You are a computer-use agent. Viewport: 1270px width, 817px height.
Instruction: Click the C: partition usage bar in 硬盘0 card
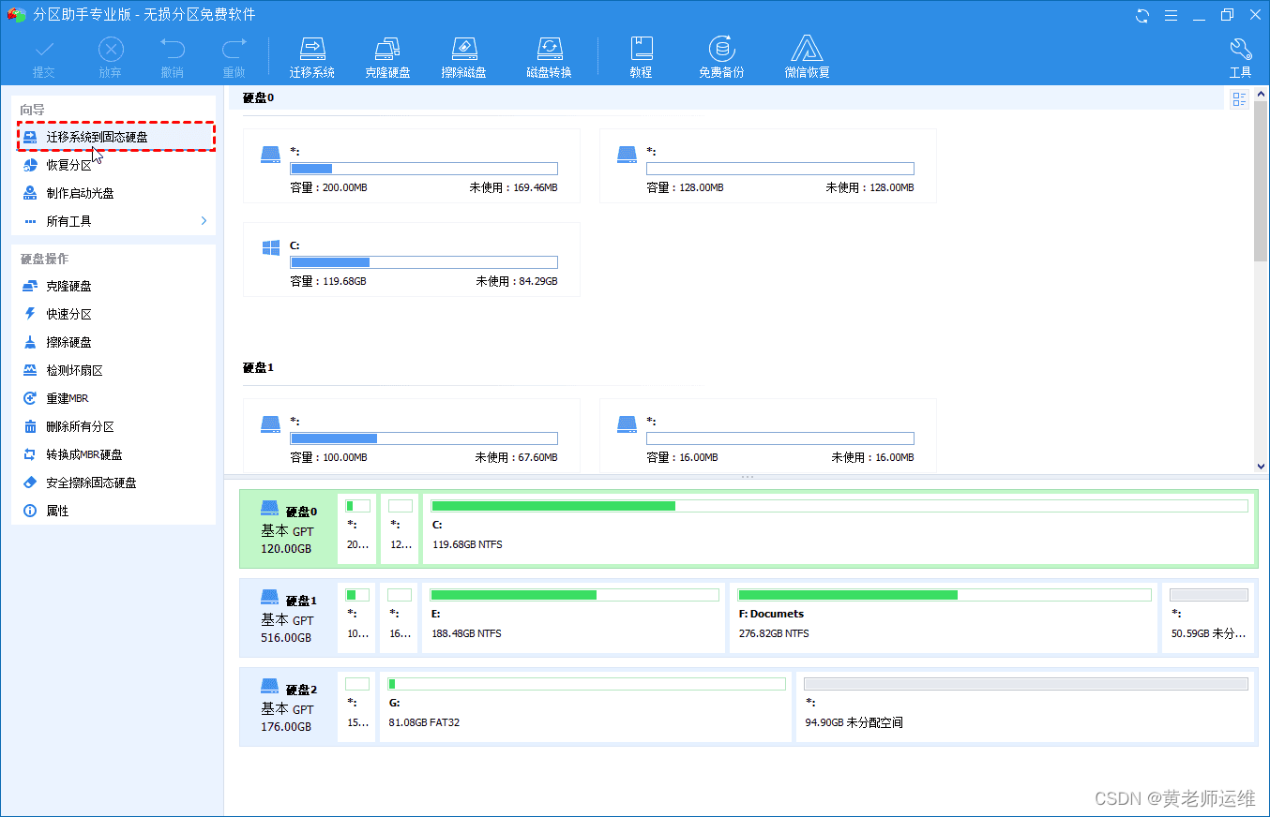(424, 262)
